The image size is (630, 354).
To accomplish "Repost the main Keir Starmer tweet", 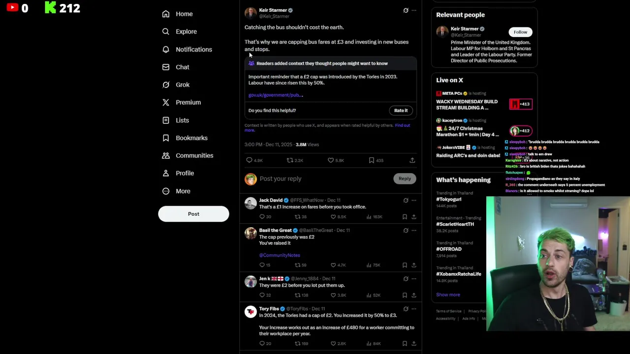I will point(290,160).
